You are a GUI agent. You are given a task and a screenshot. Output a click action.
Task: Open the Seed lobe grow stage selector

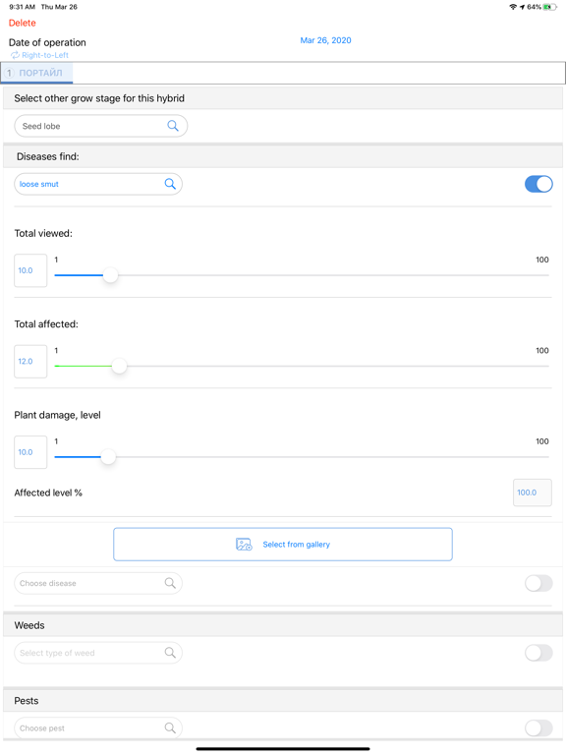(x=100, y=126)
